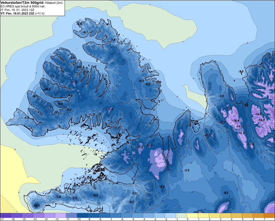Click the 7 label on the color scale
The width and height of the screenshot is (275, 221).
(x=265, y=219)
